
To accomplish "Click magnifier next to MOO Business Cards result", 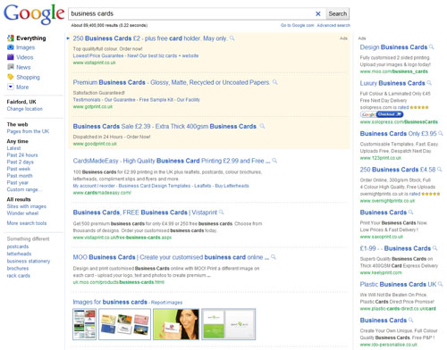I will [274, 257].
